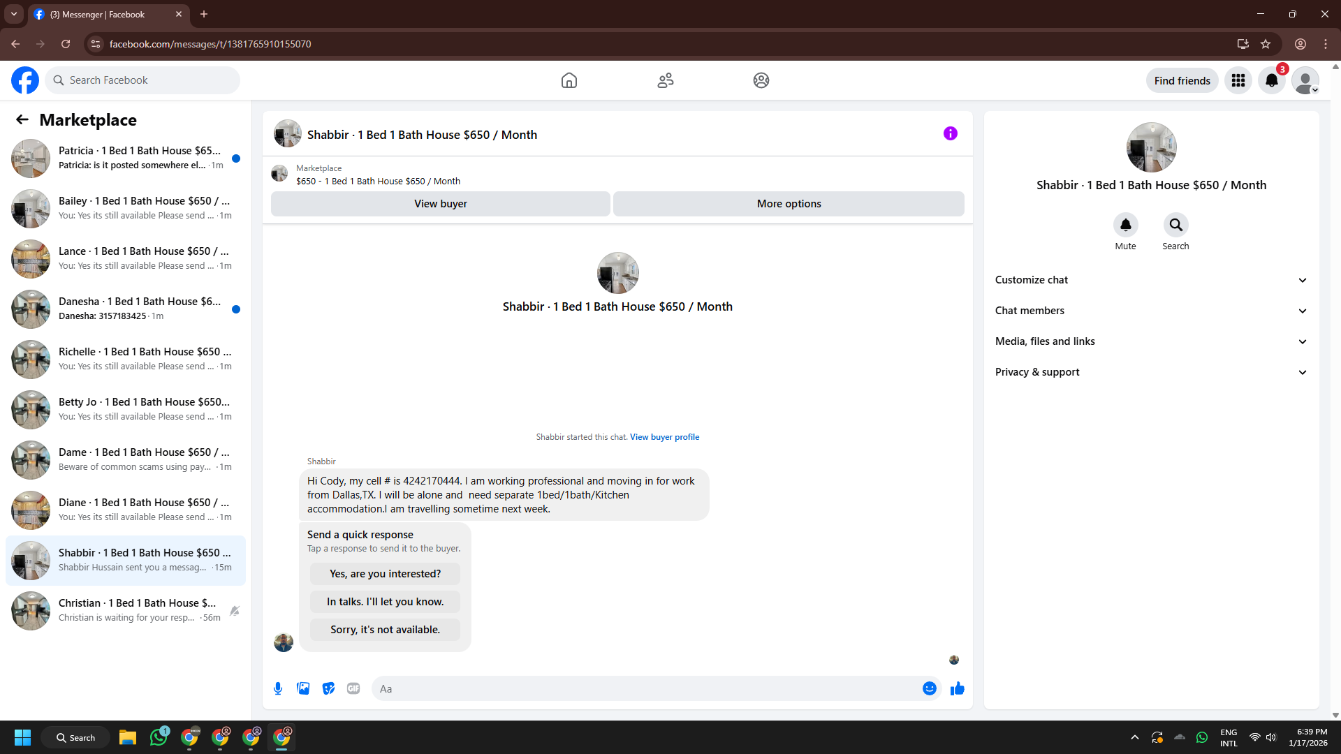
Task: Toggle the conversation information panel
Action: tap(950, 133)
